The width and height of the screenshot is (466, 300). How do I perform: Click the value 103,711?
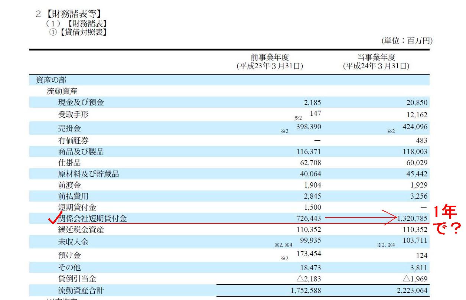(x=415, y=241)
